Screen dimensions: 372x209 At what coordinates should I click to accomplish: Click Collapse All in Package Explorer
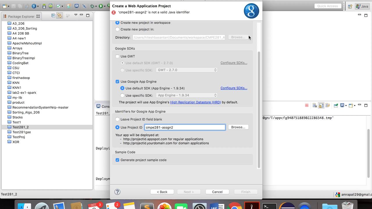[x=53, y=16]
